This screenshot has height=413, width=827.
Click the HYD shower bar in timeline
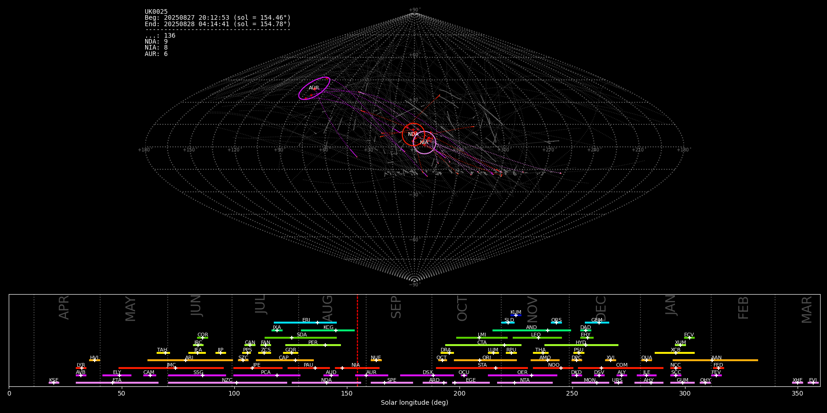tap(581, 345)
